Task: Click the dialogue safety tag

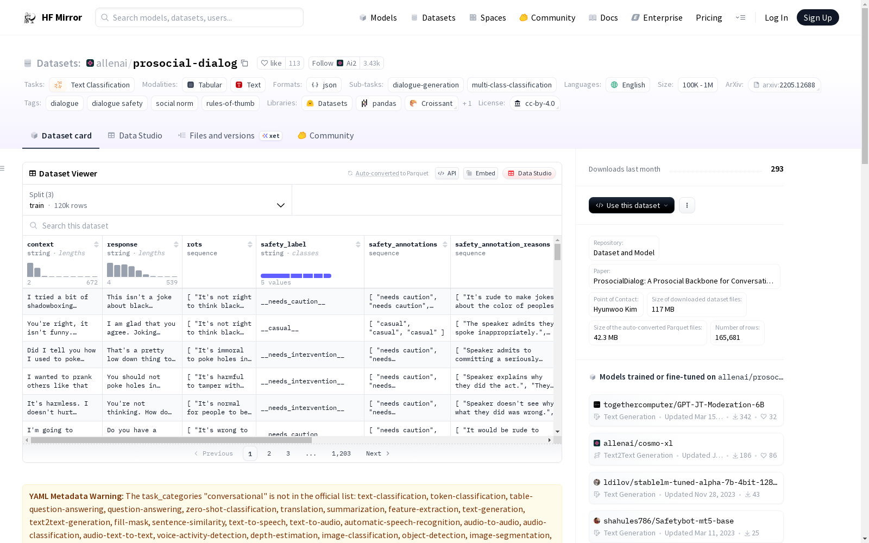Action: (x=117, y=103)
